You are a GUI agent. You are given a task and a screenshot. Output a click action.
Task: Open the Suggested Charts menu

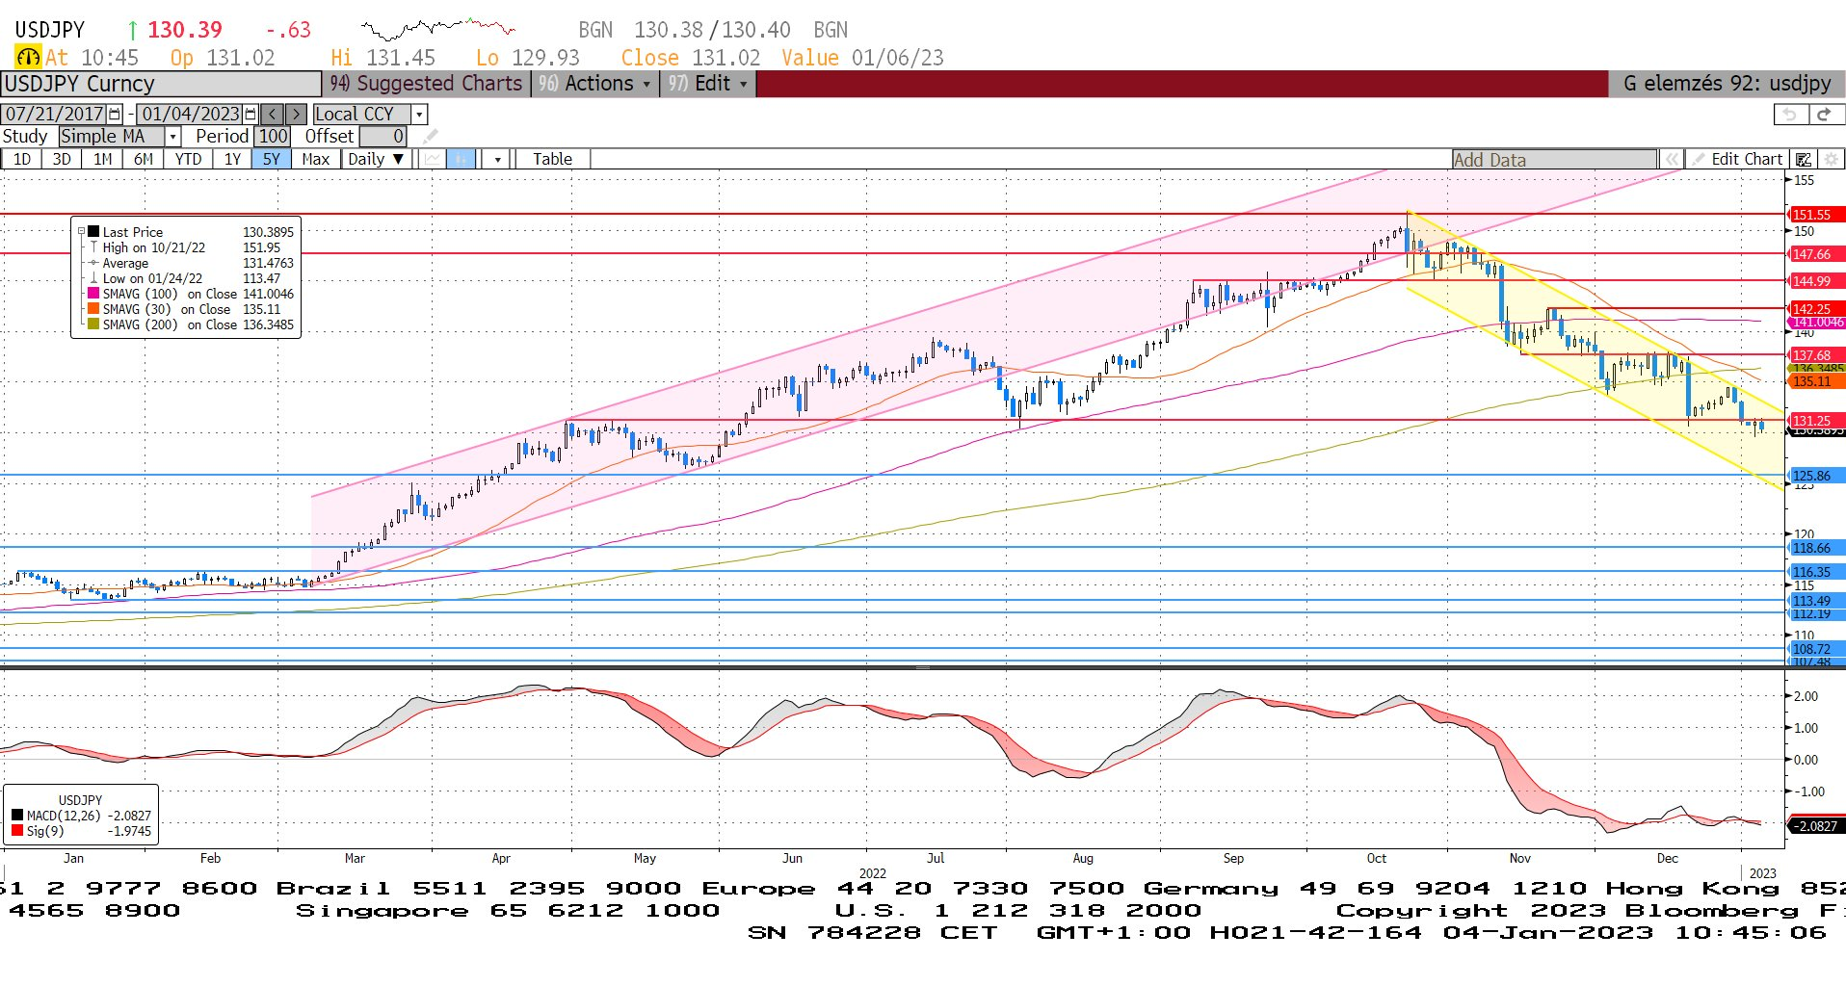427,84
